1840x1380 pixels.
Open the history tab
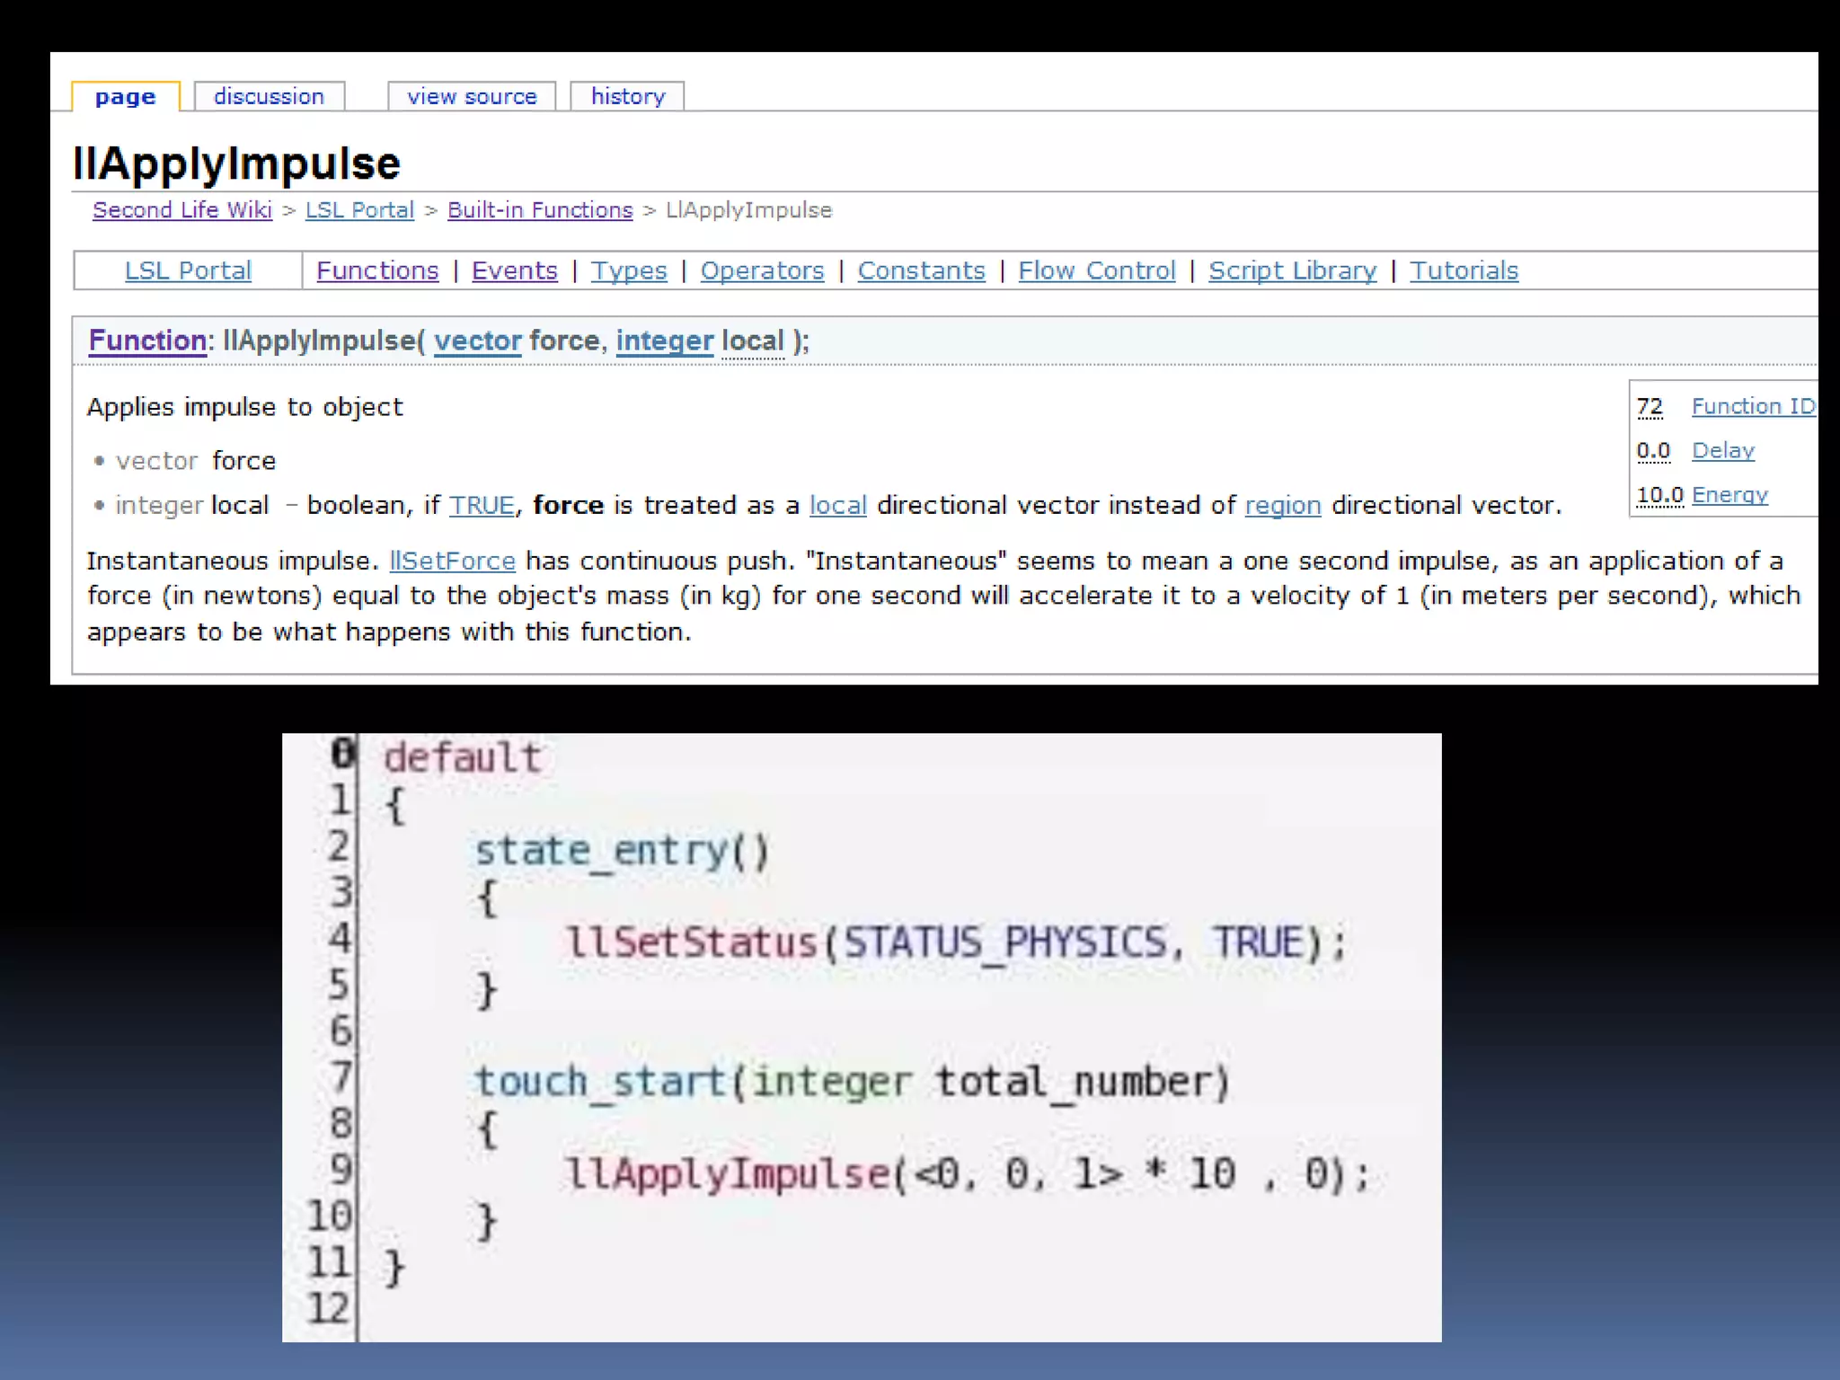click(x=628, y=96)
